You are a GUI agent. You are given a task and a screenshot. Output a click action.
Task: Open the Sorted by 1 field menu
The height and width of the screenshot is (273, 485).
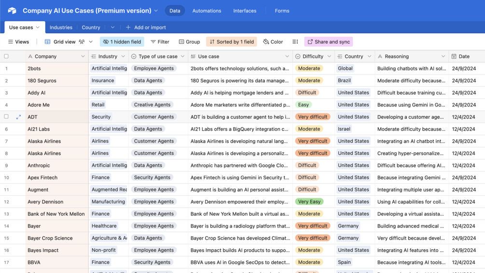(x=231, y=42)
